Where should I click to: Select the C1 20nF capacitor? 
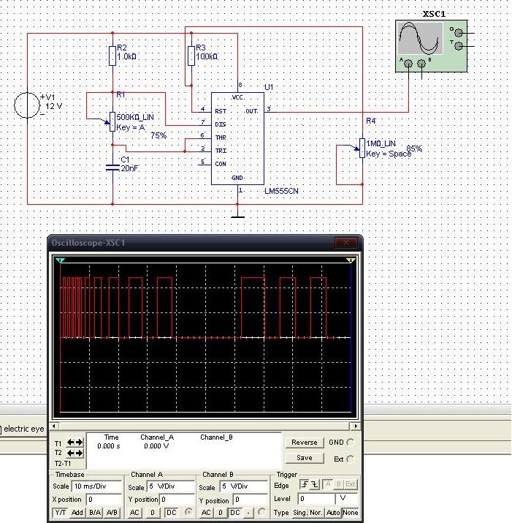coord(112,166)
